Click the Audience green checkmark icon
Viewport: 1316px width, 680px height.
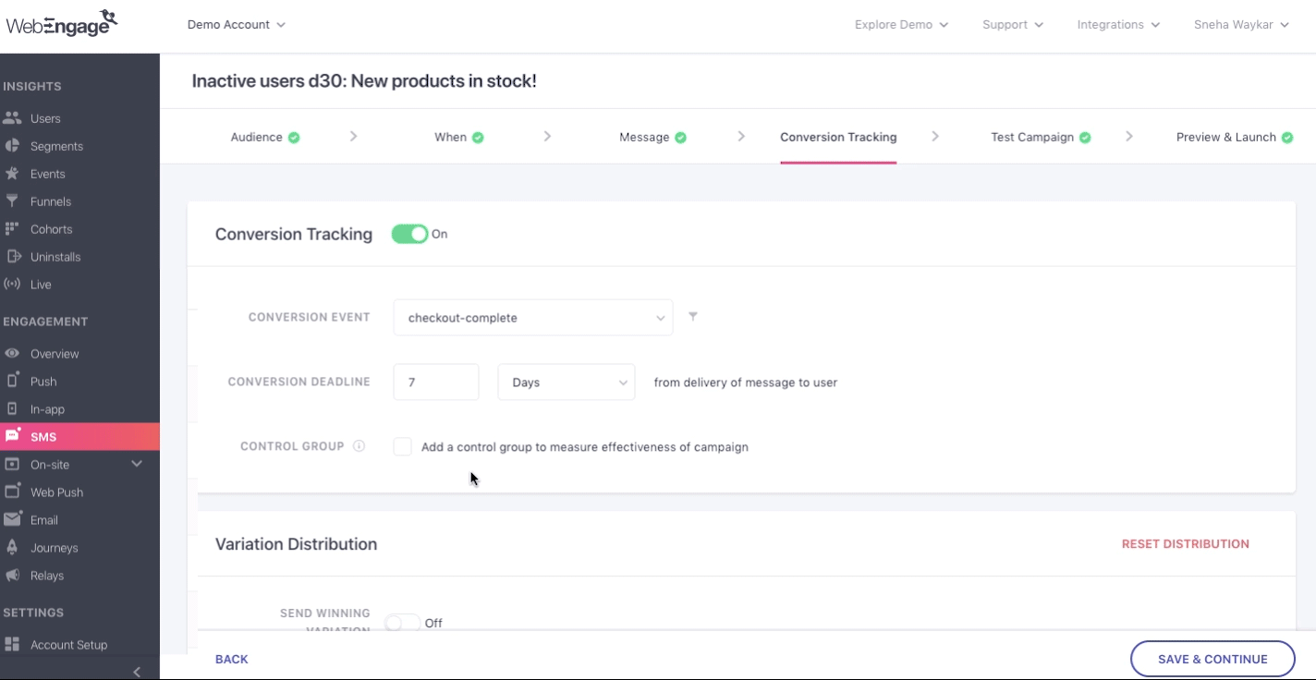[294, 138]
